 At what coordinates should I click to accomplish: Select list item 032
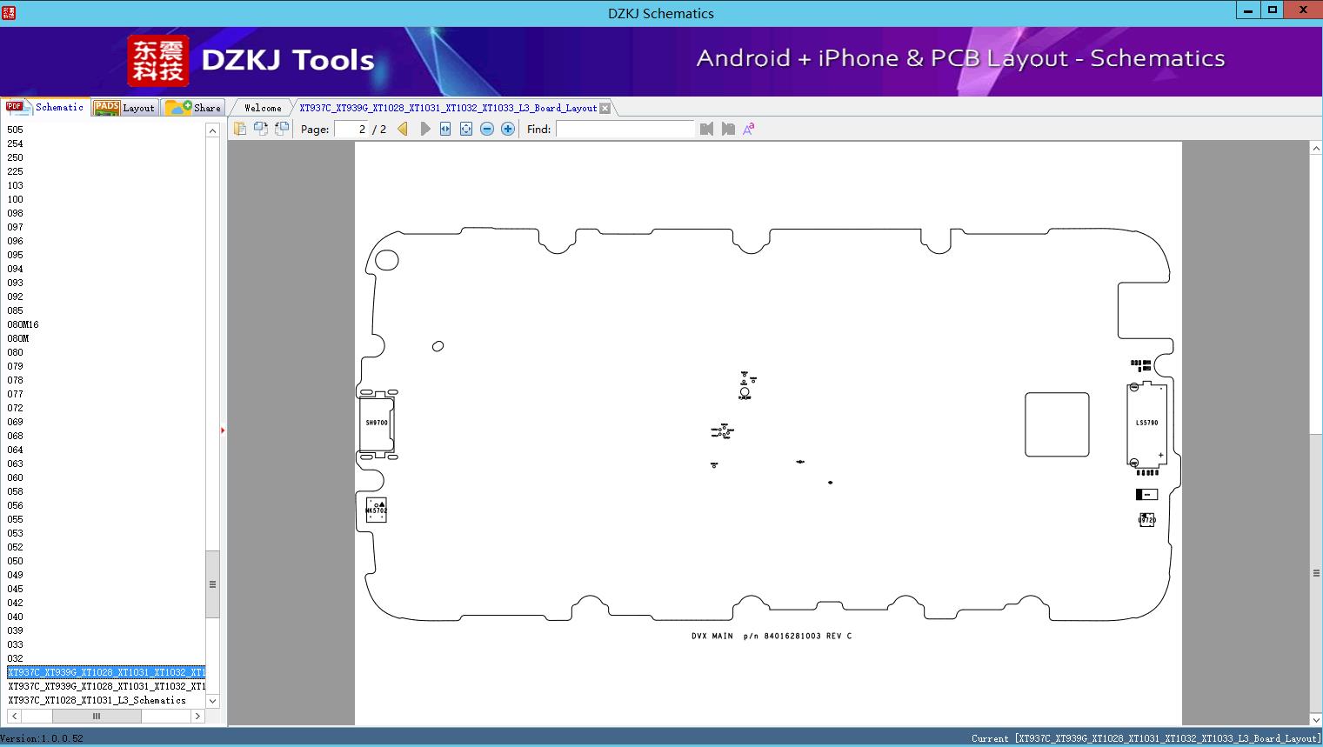(x=16, y=658)
